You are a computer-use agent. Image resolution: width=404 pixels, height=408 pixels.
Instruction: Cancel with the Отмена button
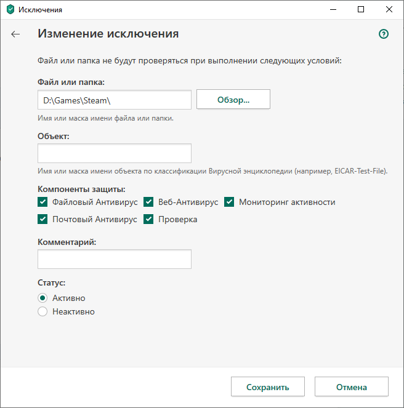(x=352, y=386)
